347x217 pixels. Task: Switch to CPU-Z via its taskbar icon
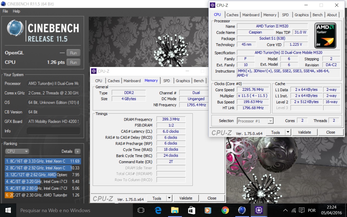click(x=258, y=210)
